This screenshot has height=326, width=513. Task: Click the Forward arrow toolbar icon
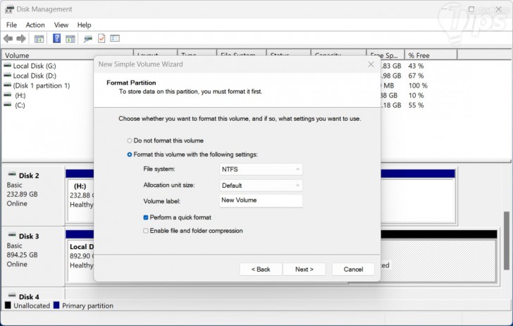click(x=21, y=39)
